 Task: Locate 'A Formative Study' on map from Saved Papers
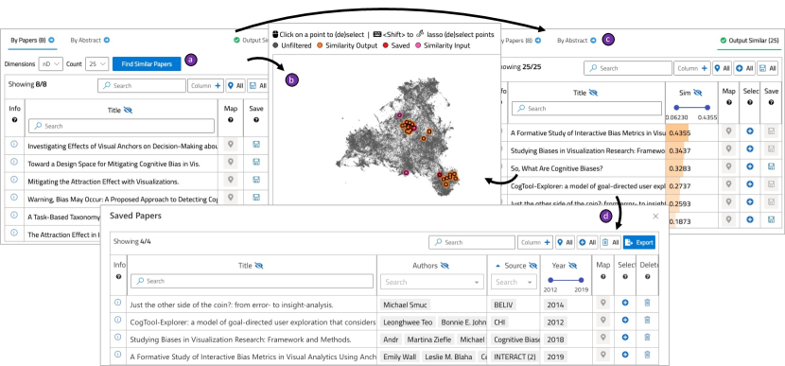[x=603, y=355]
